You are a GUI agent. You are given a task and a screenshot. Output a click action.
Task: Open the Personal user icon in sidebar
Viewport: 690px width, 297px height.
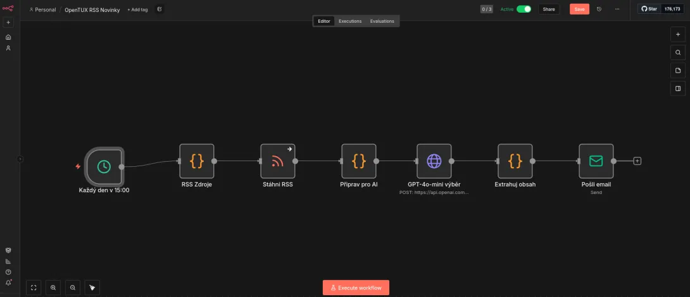point(8,48)
